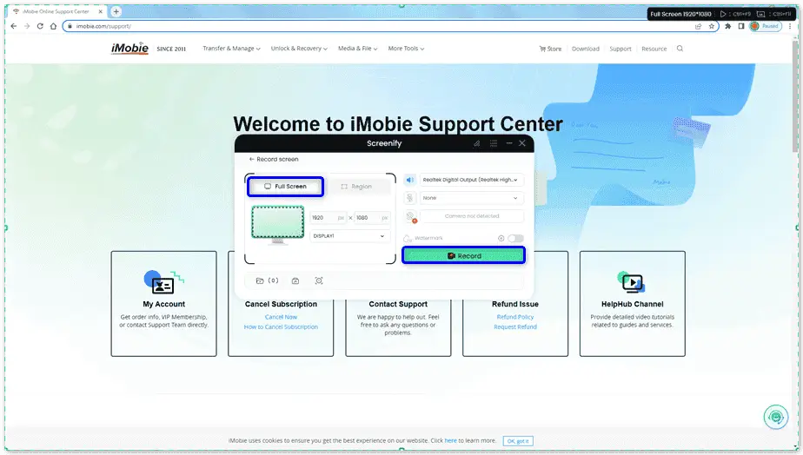Close the iMobie Online Support Center tab
The height and width of the screenshot is (455, 803).
coord(101,11)
